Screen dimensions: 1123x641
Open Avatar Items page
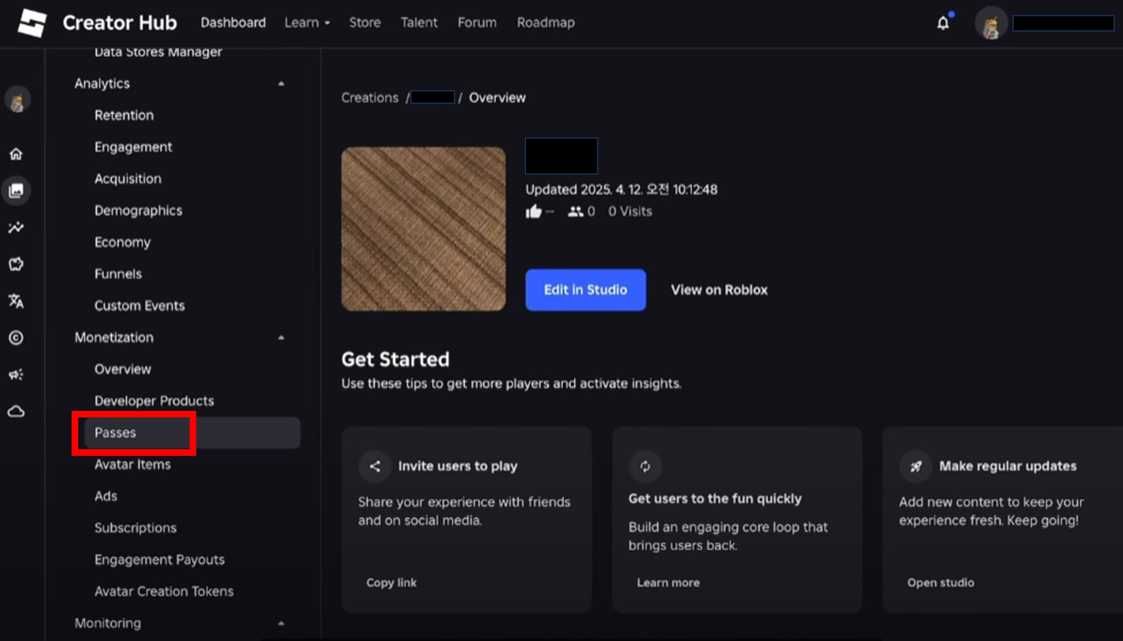[132, 465]
